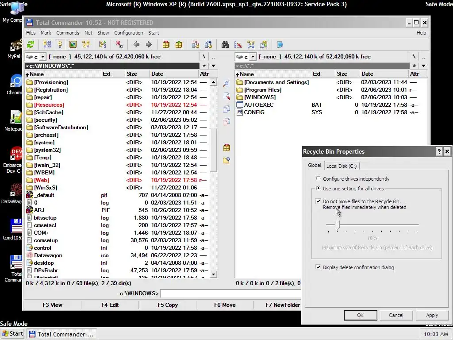The image size is (453, 340).
Task: Click the F3 View button
Action: point(52,305)
